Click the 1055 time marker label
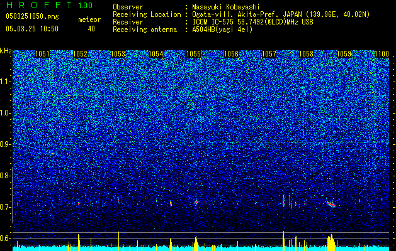 click(x=193, y=54)
